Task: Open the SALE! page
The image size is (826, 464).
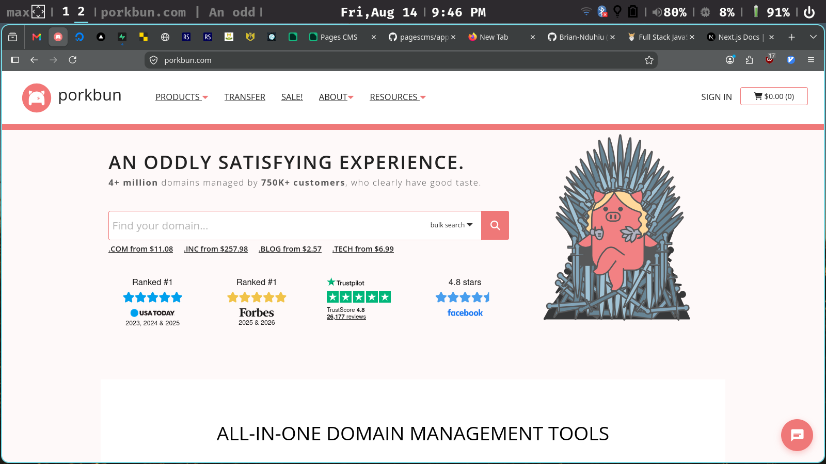Action: click(292, 97)
